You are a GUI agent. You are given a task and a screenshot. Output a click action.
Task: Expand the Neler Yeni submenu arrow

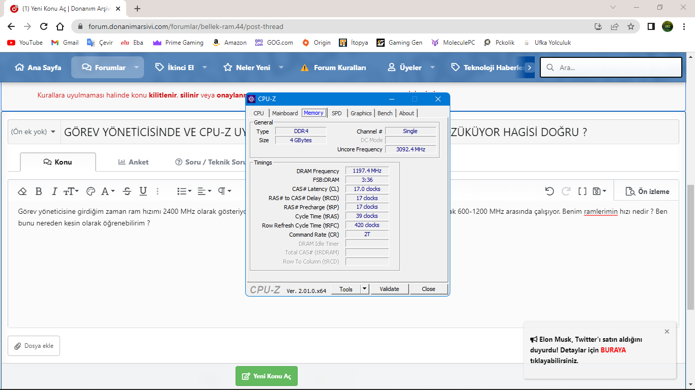point(281,68)
